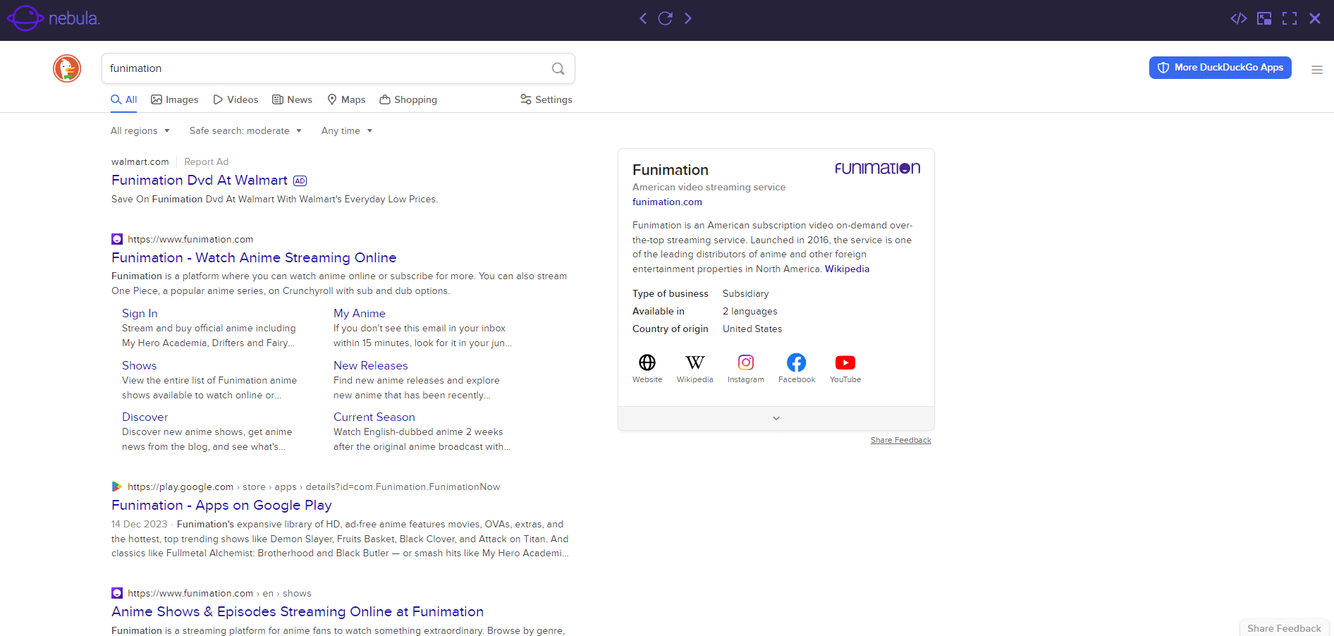Click the walmart.com ad domain text
This screenshot has width=1334, height=636.
coord(140,161)
